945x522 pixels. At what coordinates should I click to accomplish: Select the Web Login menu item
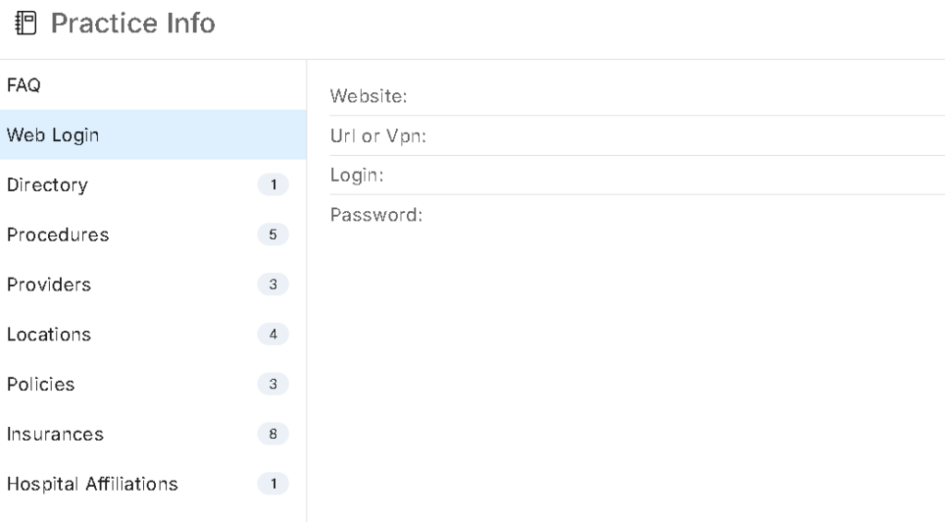tap(153, 135)
